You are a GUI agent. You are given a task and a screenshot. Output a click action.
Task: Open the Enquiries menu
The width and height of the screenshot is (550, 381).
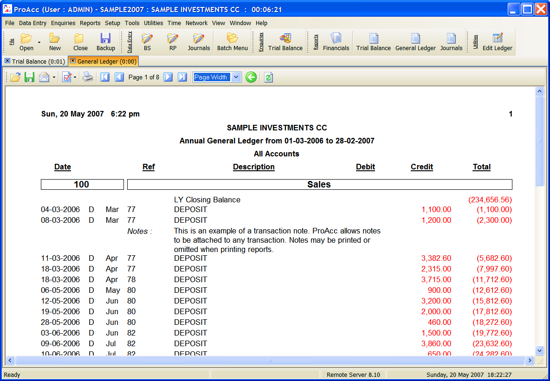pos(63,23)
